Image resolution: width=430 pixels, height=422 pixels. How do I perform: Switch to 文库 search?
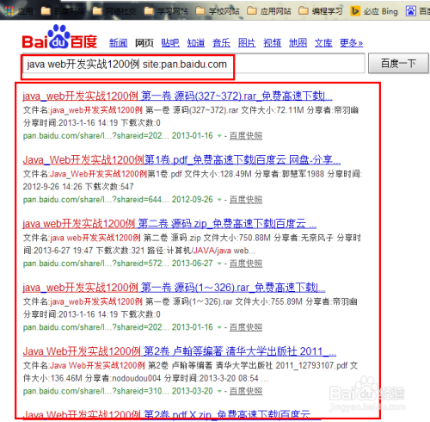pyautogui.click(x=323, y=43)
